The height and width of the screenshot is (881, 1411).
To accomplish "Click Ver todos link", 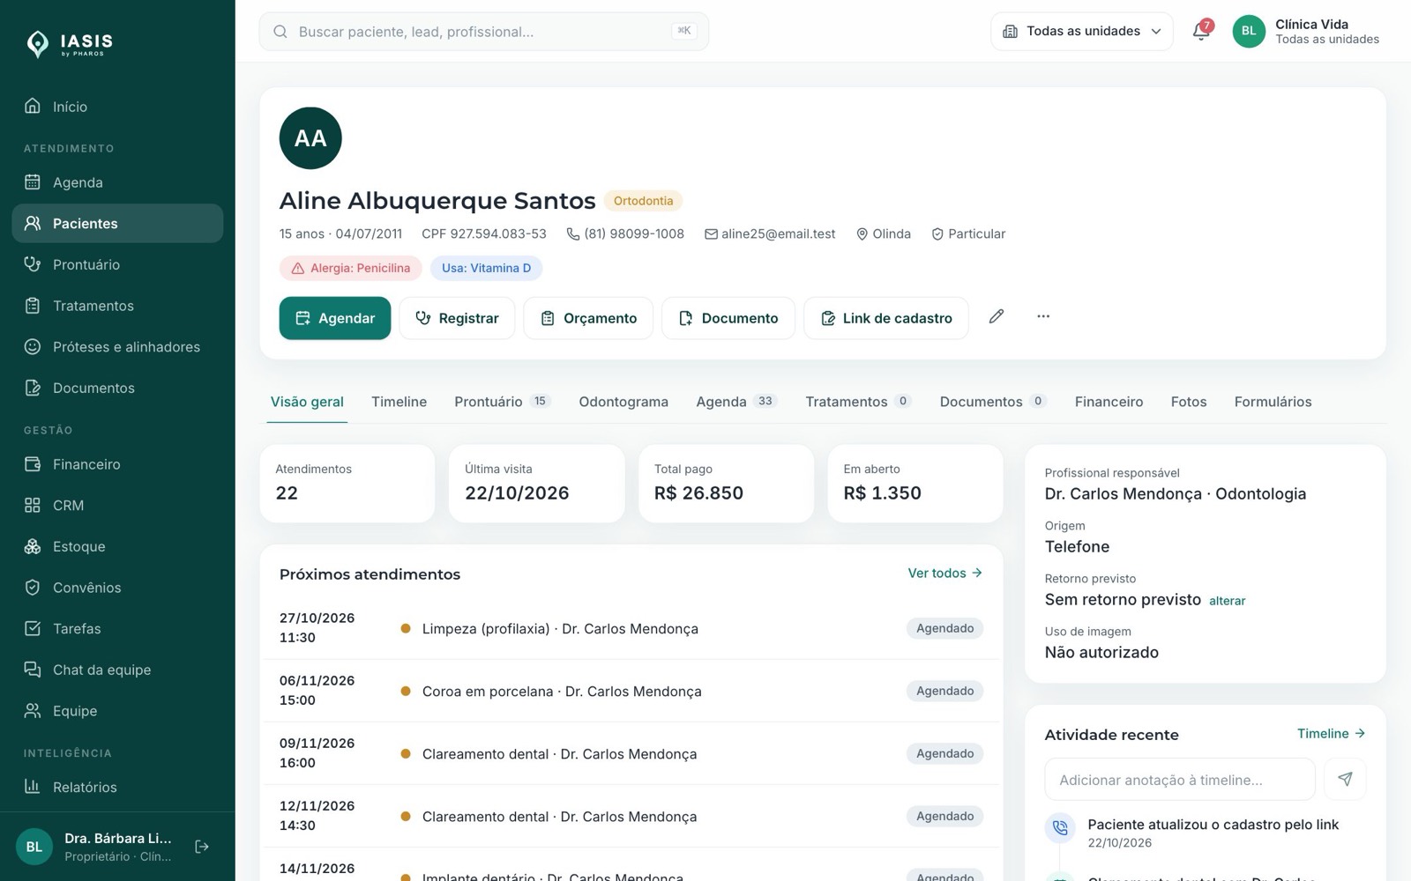I will (945, 574).
